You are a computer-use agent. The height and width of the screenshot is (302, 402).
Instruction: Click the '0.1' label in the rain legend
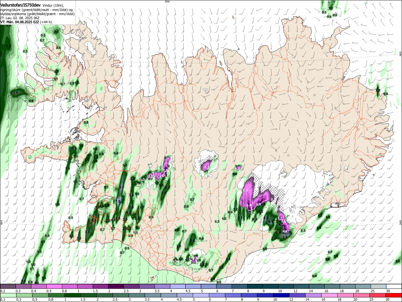2,300
